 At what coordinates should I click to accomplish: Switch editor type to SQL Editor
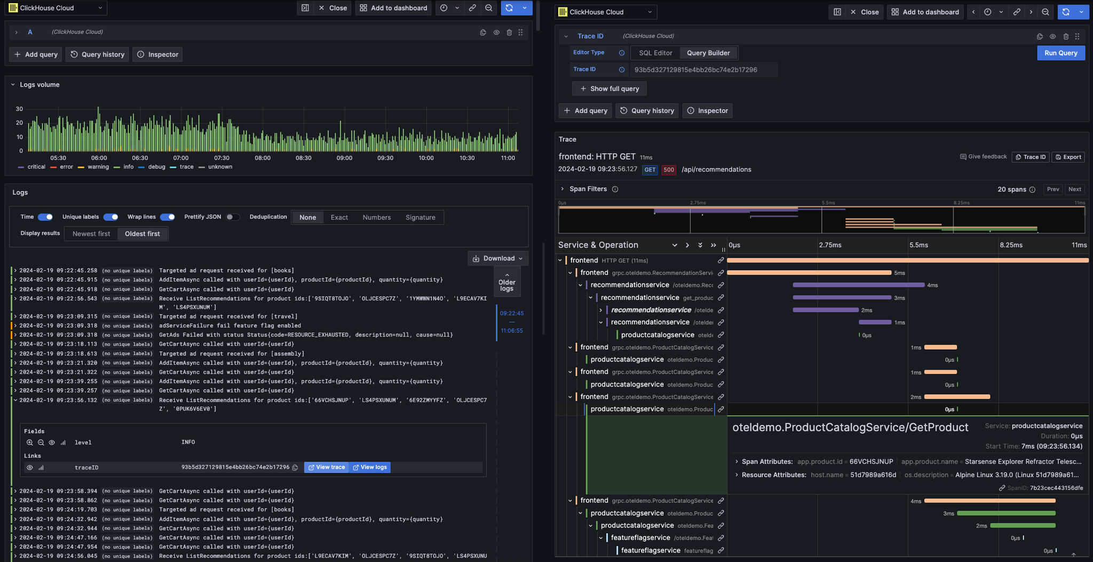click(x=655, y=53)
